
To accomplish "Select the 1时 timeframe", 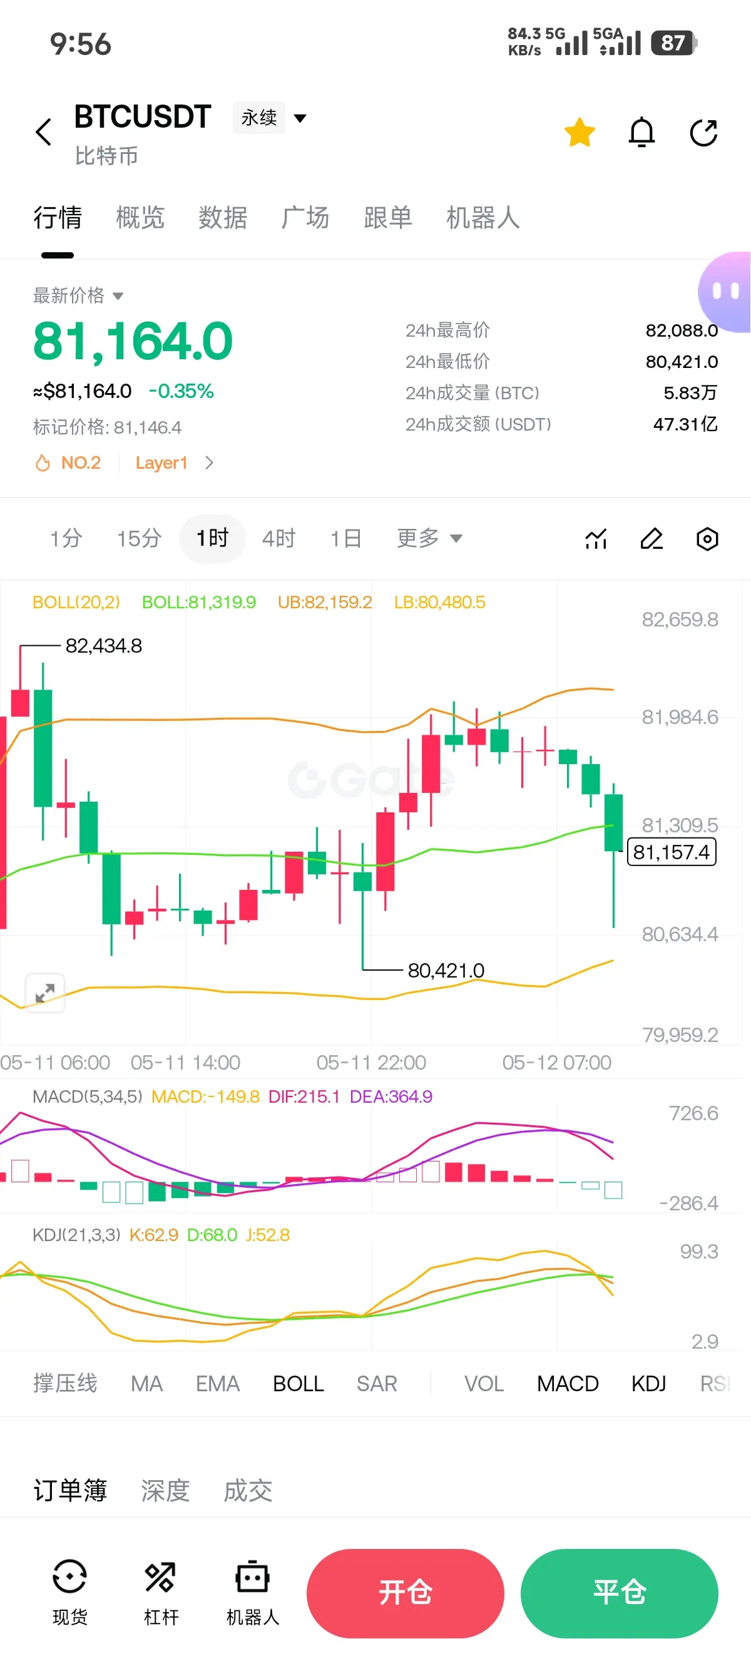I will 212,538.
